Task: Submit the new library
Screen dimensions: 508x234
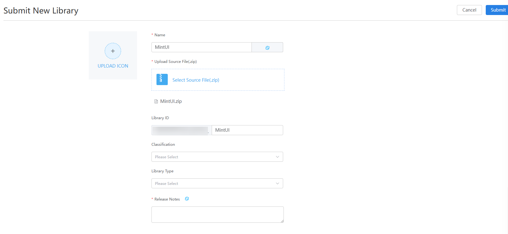Action: coord(498,10)
